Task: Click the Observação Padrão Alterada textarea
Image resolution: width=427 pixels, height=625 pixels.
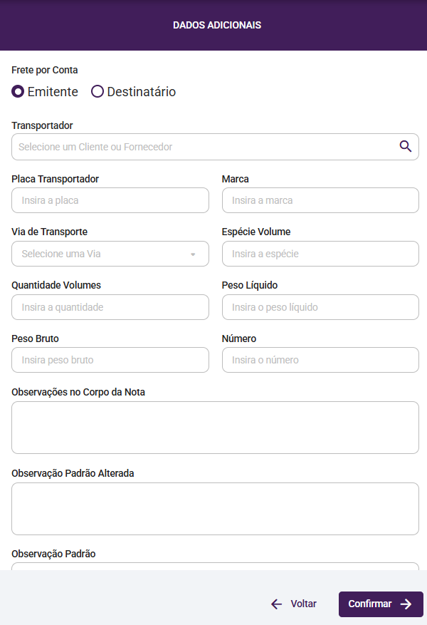Action: pyautogui.click(x=215, y=509)
